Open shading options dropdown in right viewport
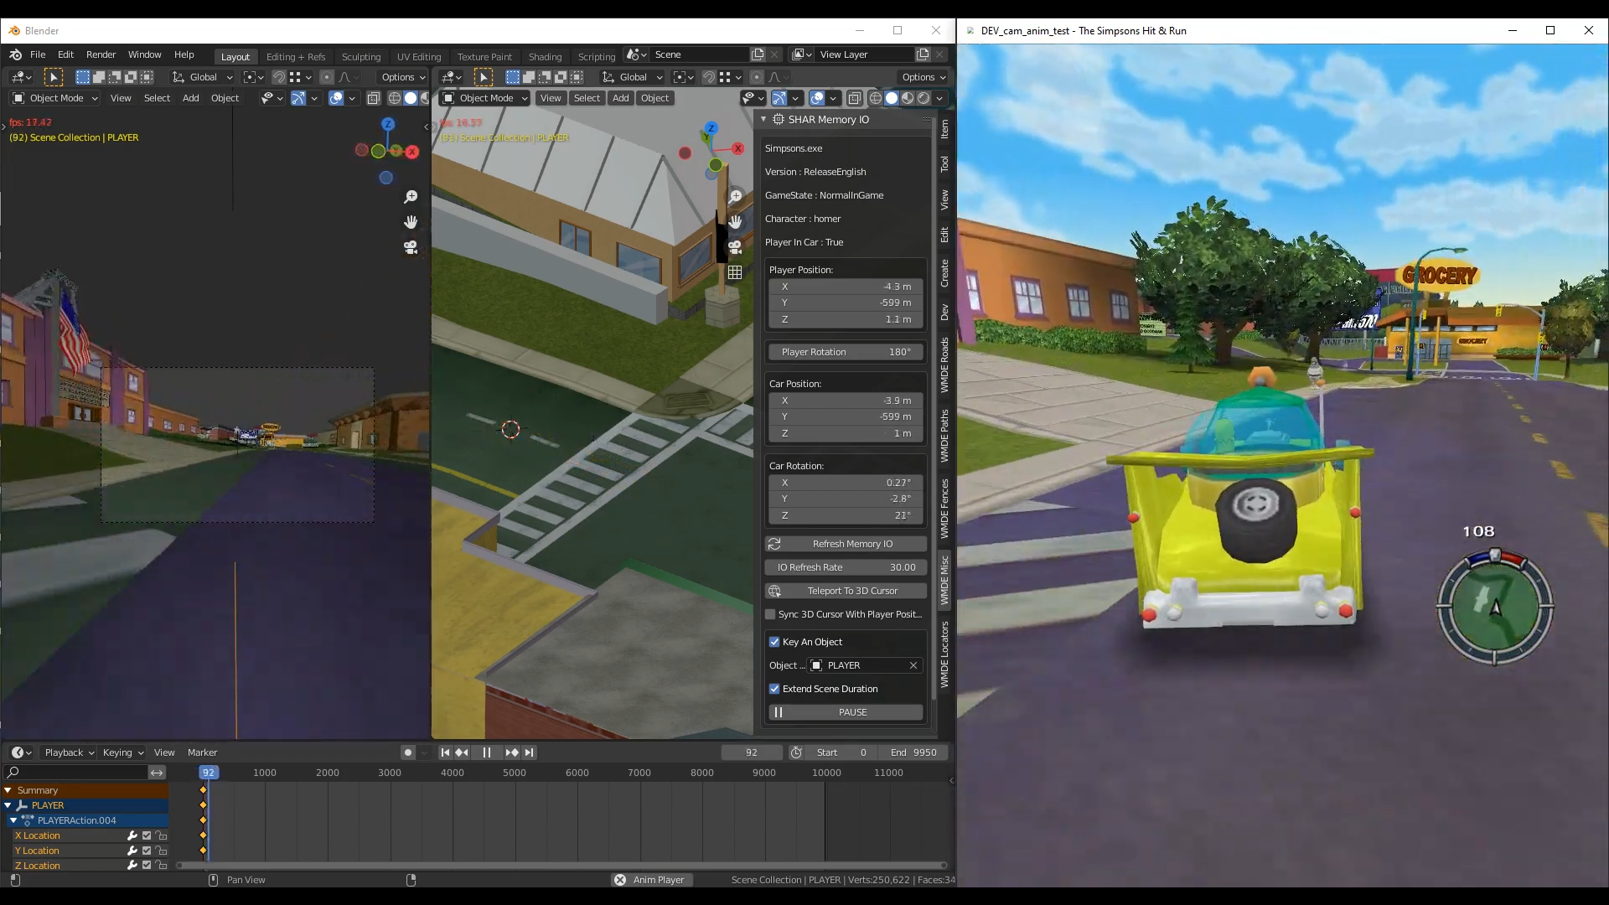The height and width of the screenshot is (905, 1609). (x=940, y=98)
